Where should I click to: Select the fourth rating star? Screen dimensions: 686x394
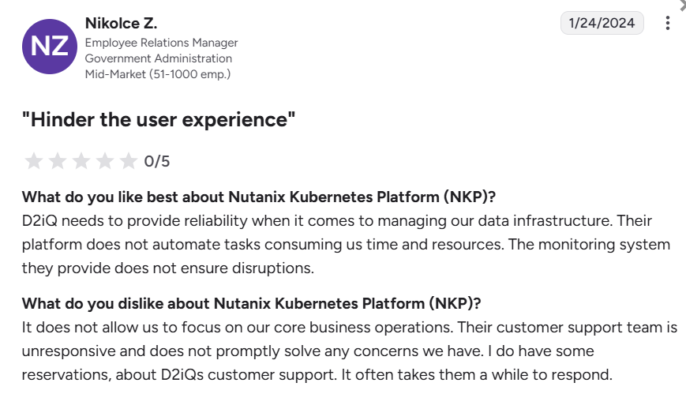[104, 161]
